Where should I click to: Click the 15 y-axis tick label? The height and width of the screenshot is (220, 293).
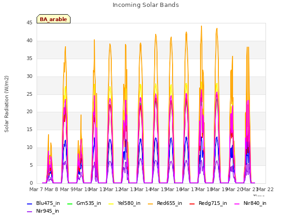click(x=29, y=129)
